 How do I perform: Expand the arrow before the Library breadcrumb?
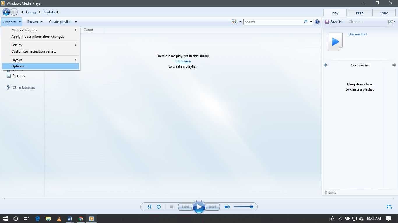[x=23, y=12]
